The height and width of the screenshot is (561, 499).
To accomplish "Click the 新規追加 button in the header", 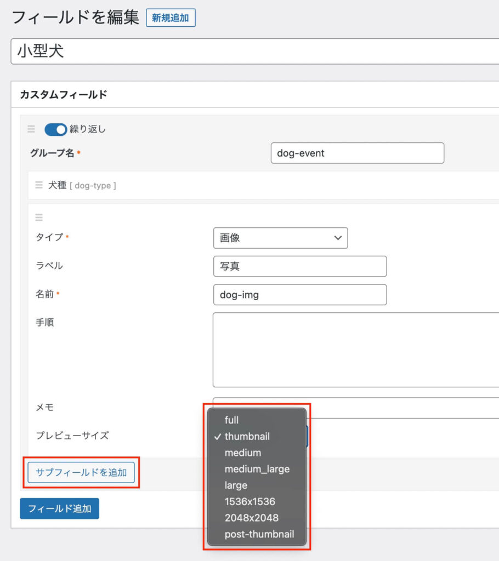I will click(171, 18).
